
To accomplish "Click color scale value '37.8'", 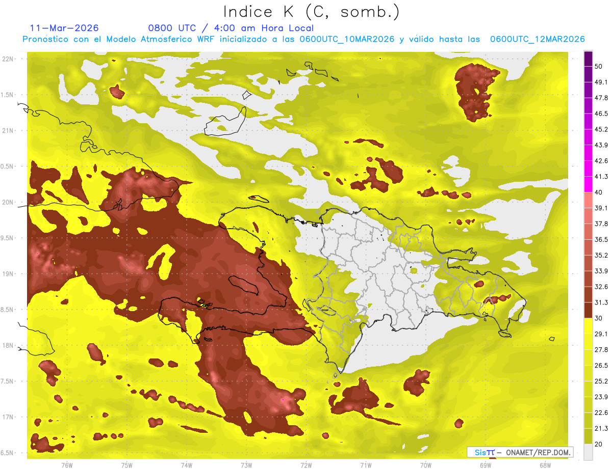I will click(601, 224).
